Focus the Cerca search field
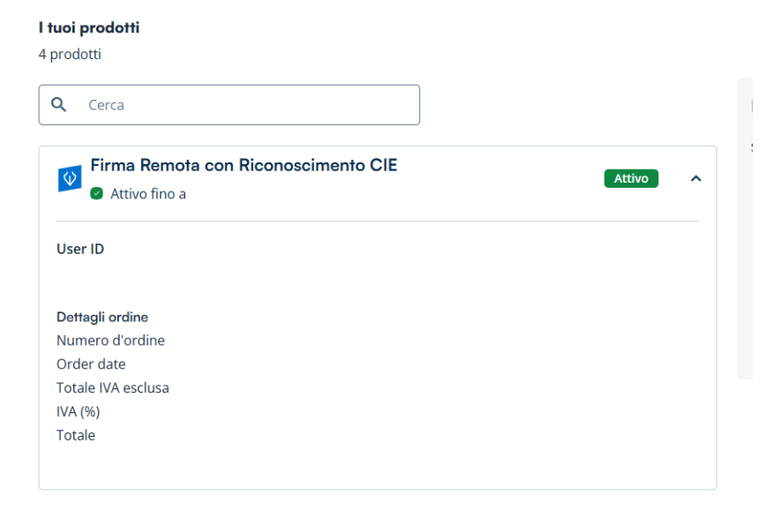 click(x=247, y=105)
